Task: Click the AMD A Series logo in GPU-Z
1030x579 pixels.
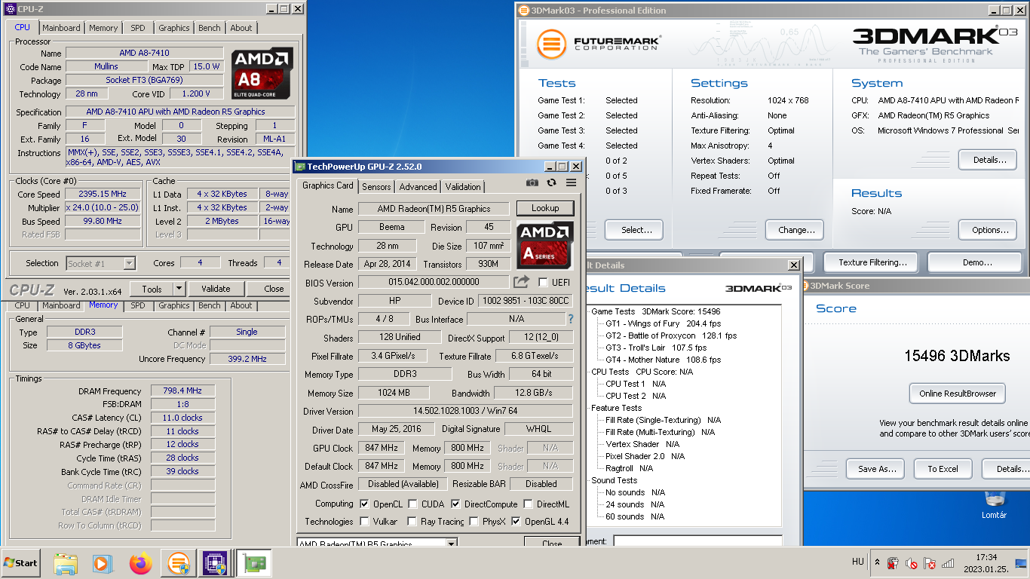Action: [545, 245]
